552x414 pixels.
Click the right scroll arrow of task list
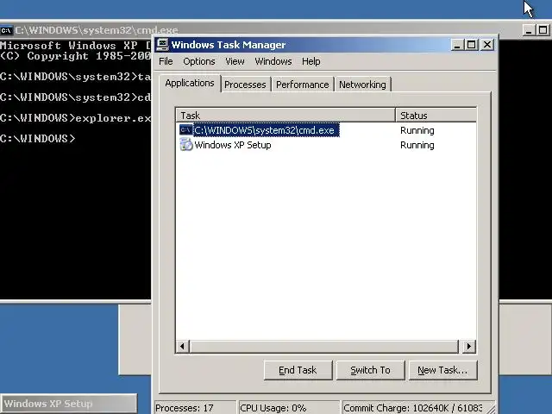(x=469, y=347)
